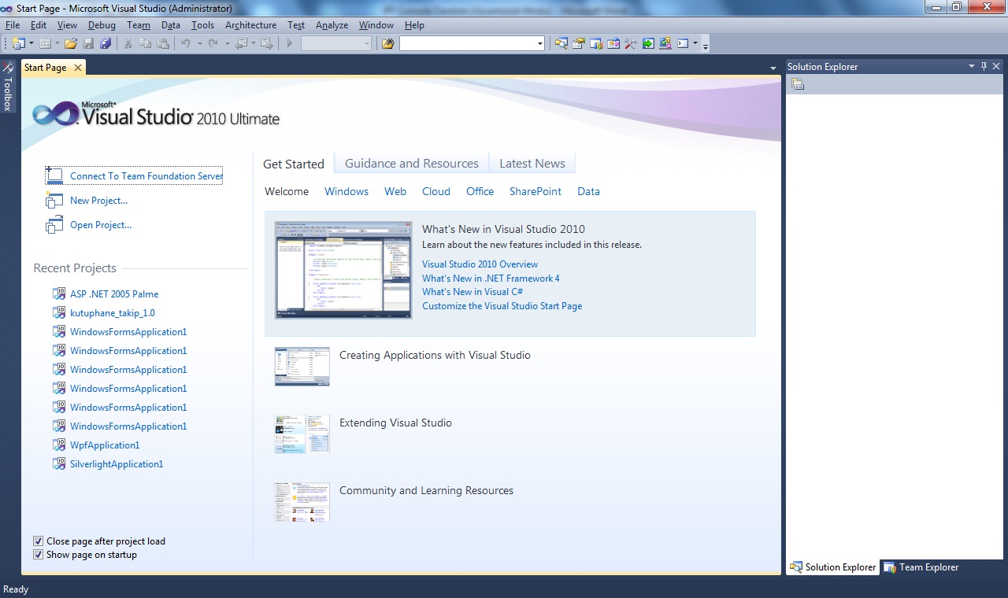This screenshot has height=598, width=1008.
Task: Click the Open File folder icon
Action: (71, 44)
